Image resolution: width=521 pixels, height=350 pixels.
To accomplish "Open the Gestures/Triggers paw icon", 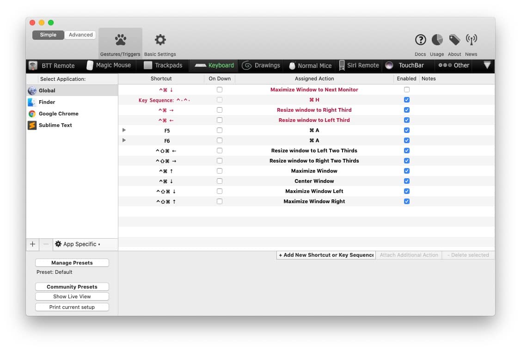I will pos(120,41).
